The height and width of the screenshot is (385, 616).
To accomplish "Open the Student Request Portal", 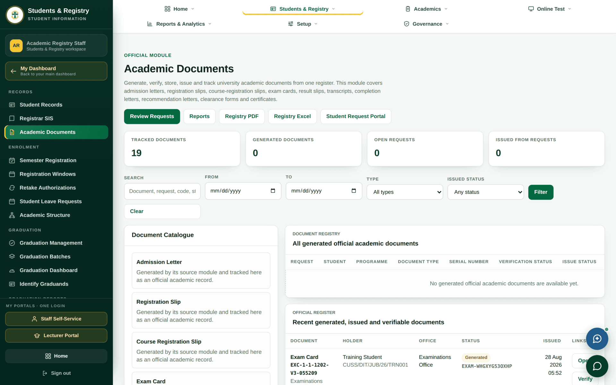I will [x=355, y=116].
